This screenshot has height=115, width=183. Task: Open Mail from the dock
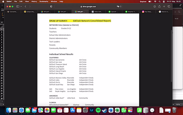point(34,110)
